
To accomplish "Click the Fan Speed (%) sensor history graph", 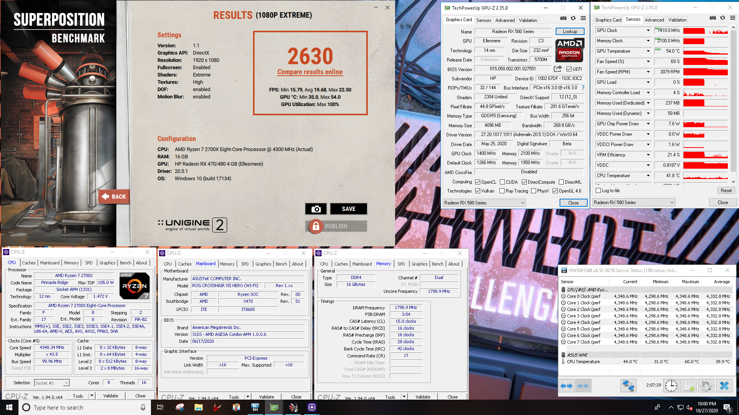I will click(705, 61).
